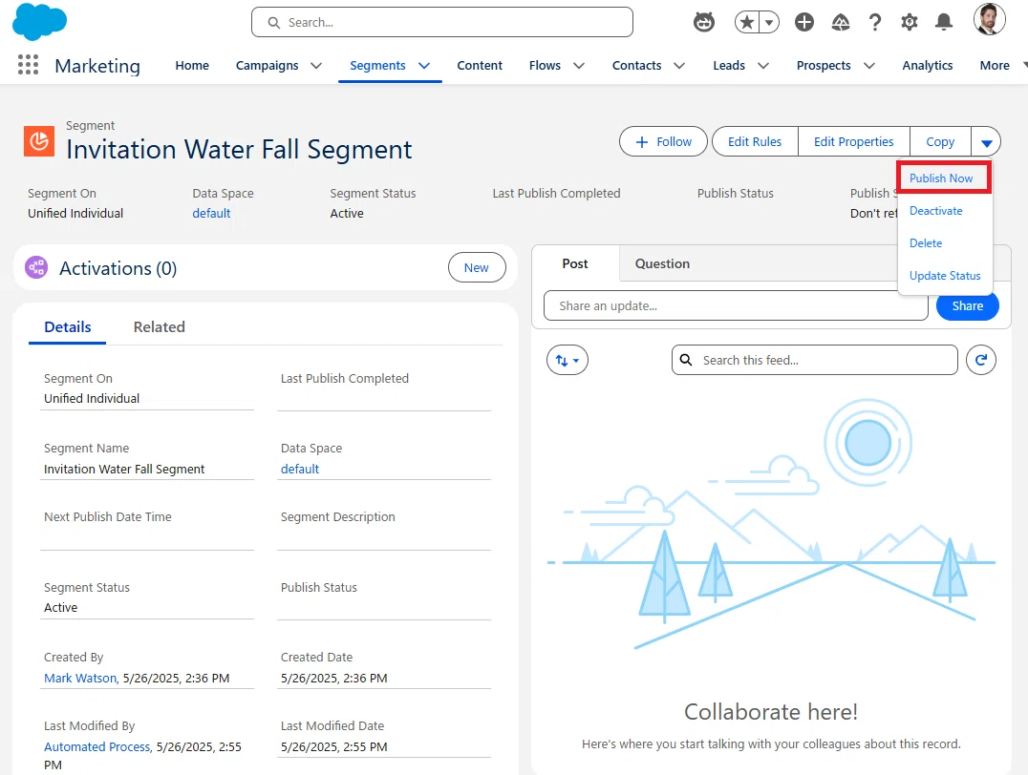This screenshot has height=775, width=1028.
Task: Click Unified Individual value in Details
Action: (92, 398)
